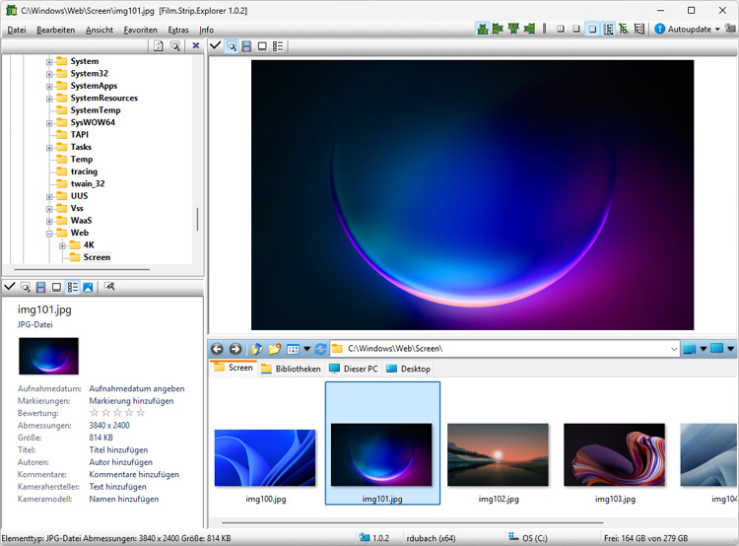Expand the SysWOW64 folder node
739x546 pixels.
click(49, 123)
